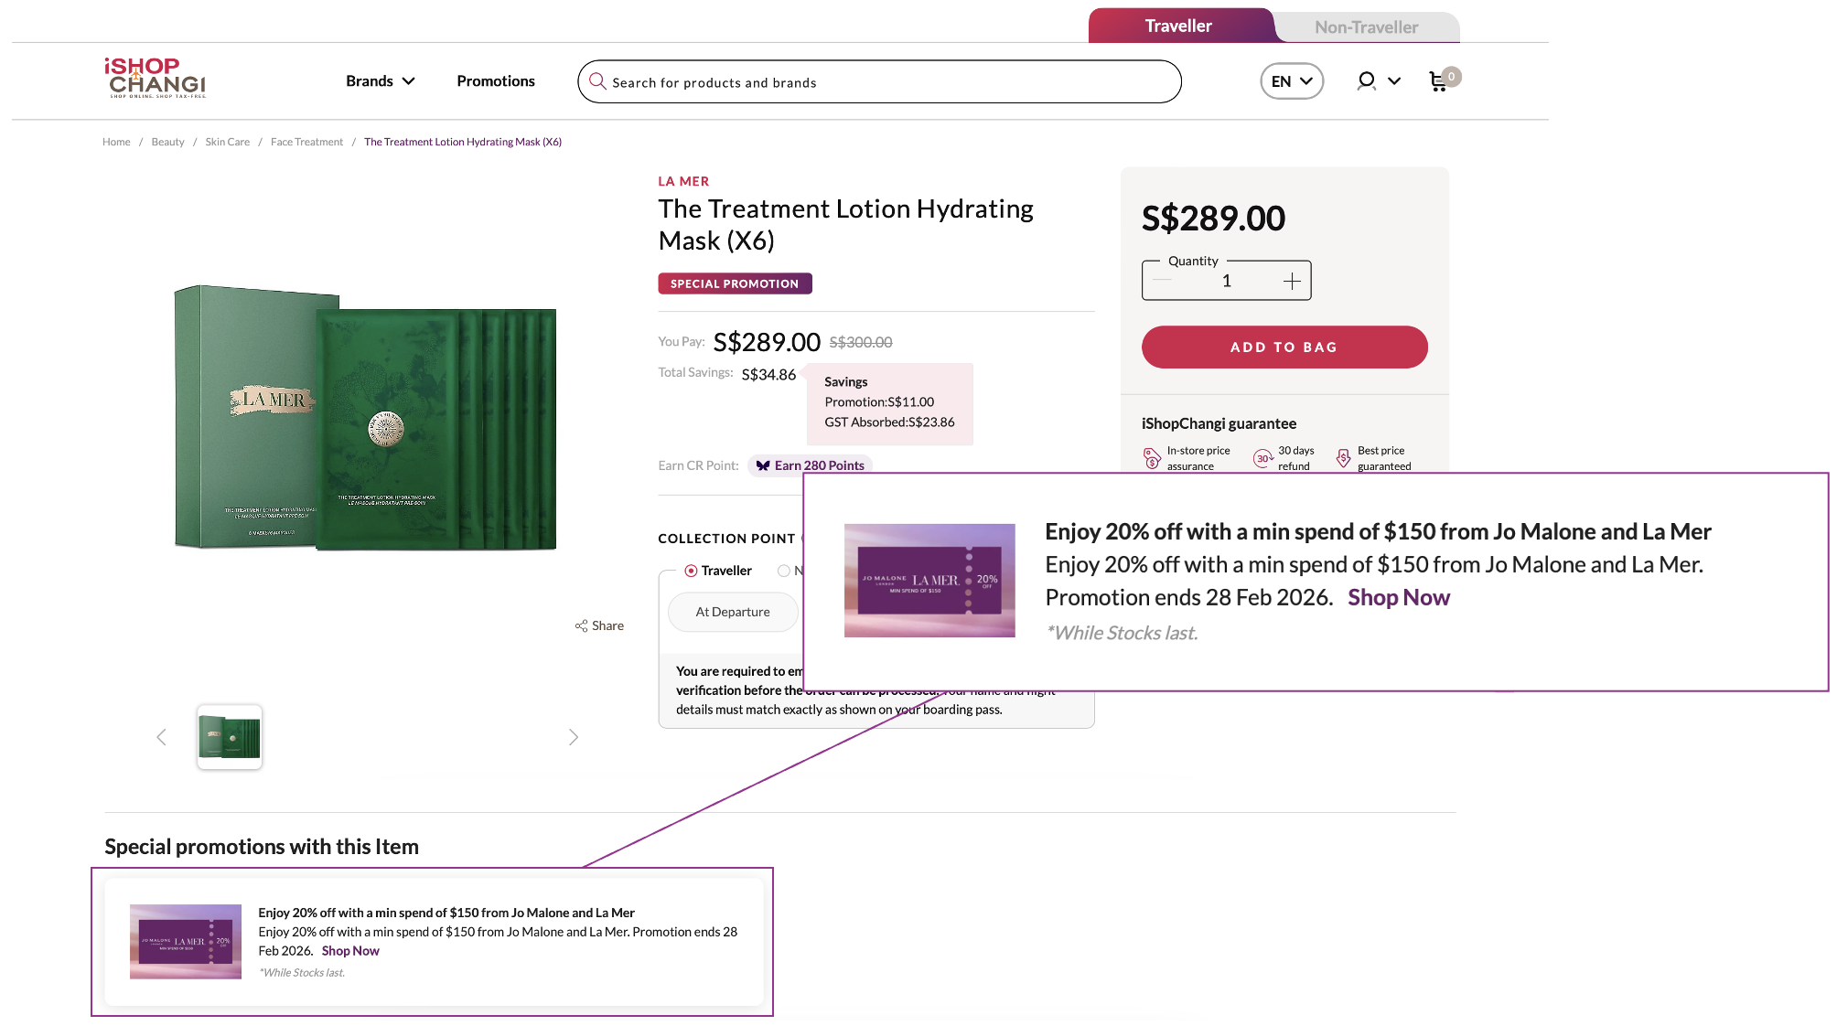Click the iShopChangi logo

[155, 78]
